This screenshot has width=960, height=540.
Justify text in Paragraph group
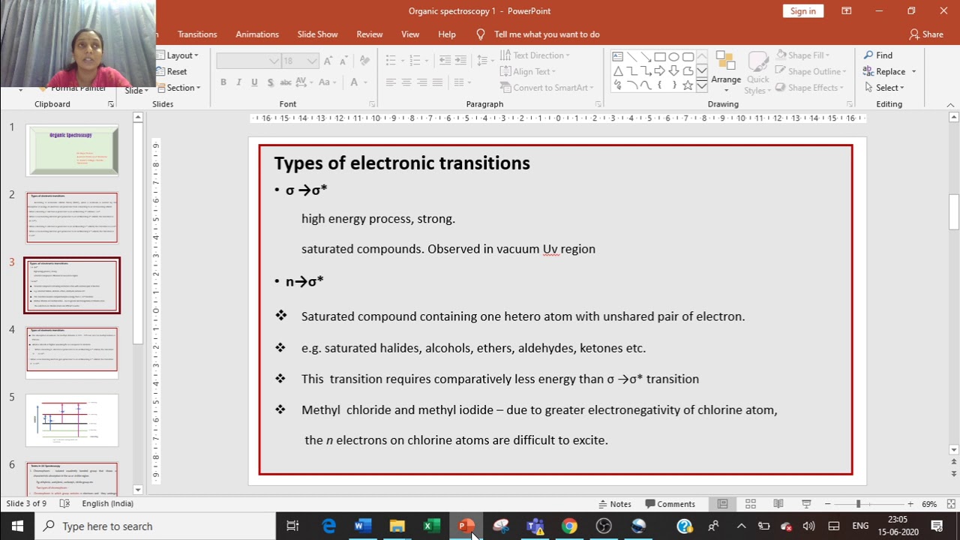pyautogui.click(x=437, y=82)
